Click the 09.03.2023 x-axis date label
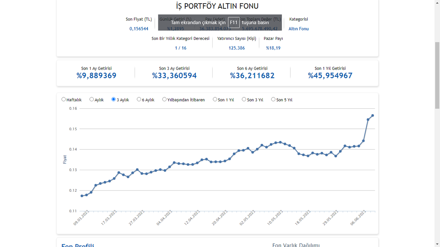The width and height of the screenshot is (440, 247). pyautogui.click(x=82, y=218)
